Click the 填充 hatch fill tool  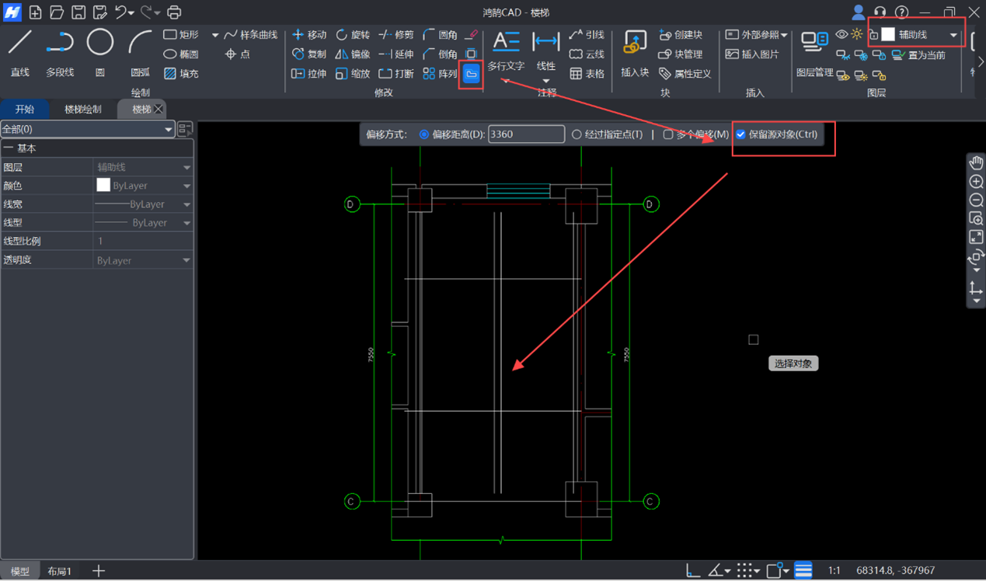pyautogui.click(x=181, y=74)
